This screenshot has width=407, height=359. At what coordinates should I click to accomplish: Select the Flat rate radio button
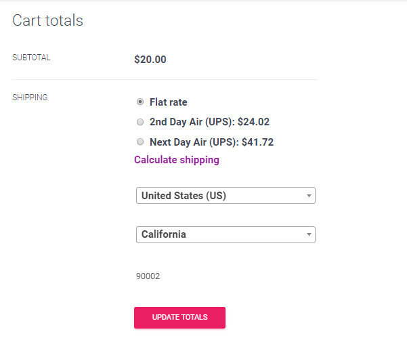click(140, 102)
